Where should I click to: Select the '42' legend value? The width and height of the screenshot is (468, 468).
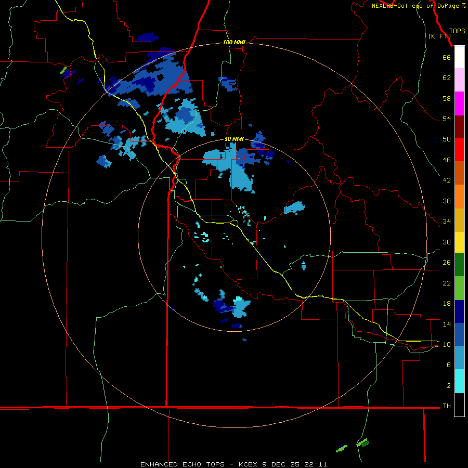click(447, 180)
